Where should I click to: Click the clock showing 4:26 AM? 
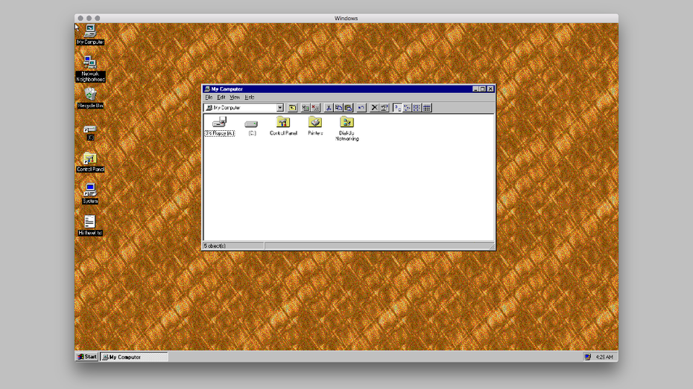point(604,357)
